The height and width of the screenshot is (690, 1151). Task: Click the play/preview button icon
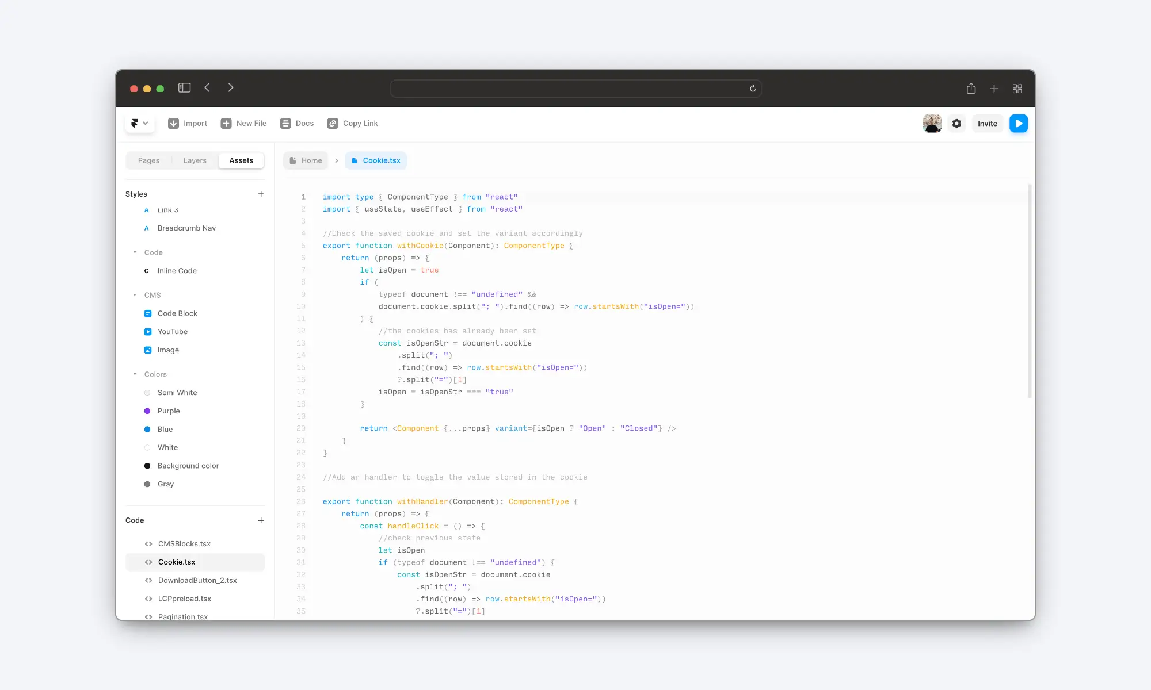point(1018,123)
